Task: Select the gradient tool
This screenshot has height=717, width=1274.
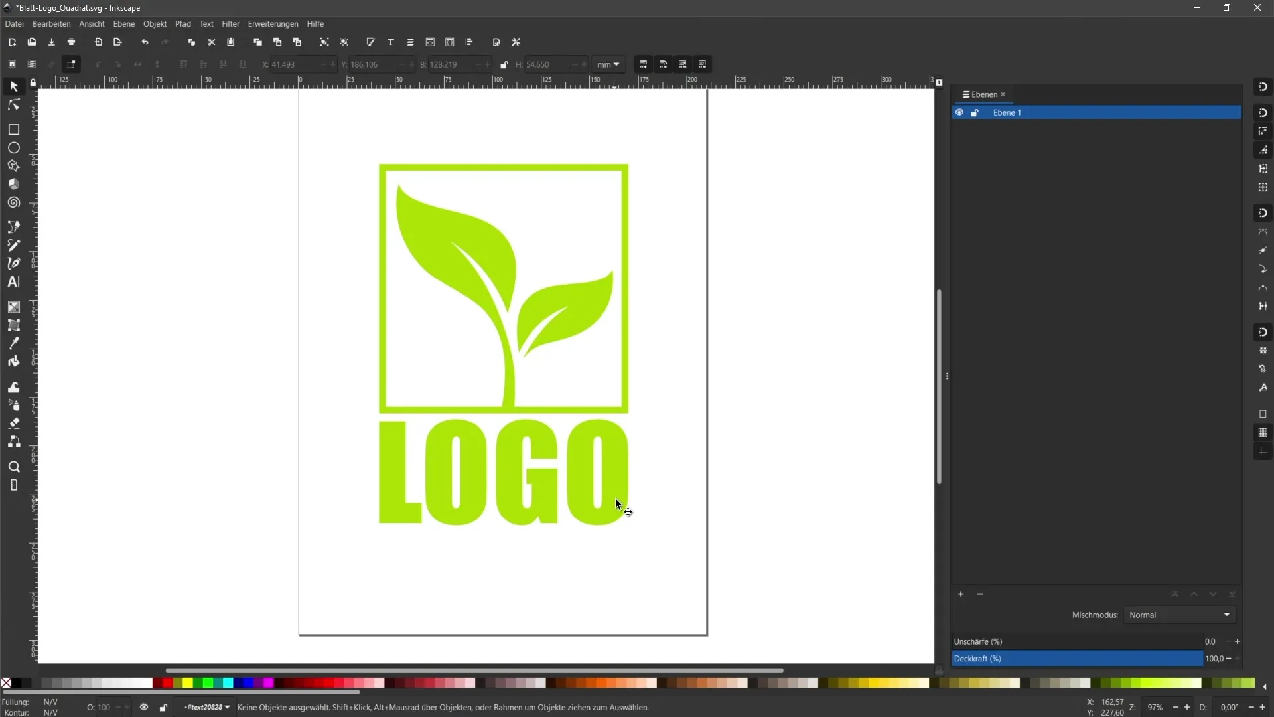Action: 13,307
